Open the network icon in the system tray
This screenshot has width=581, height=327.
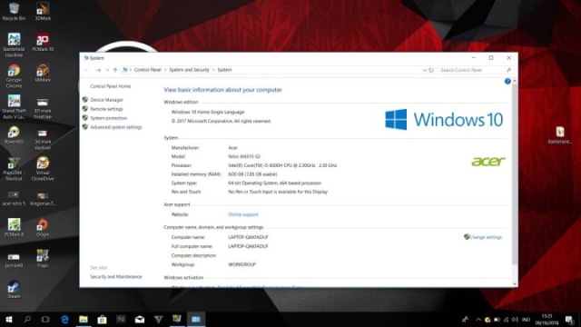[506, 319]
